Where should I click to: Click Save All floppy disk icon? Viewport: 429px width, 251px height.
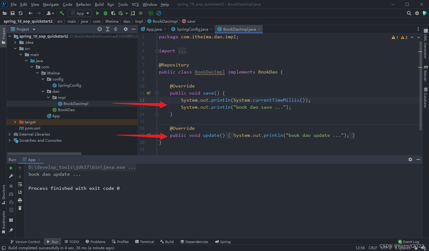click(13, 13)
